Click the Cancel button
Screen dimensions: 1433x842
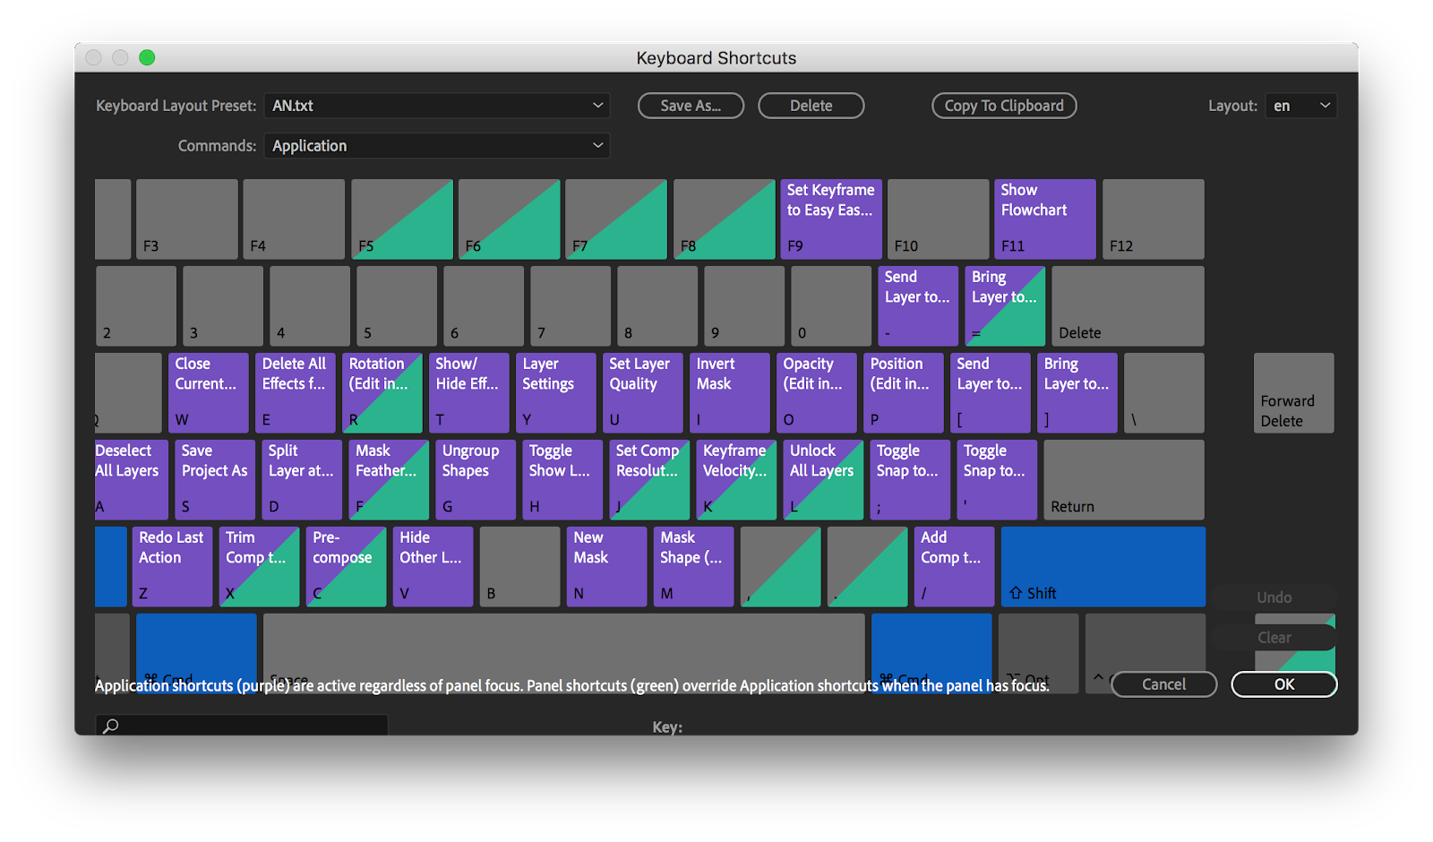(1163, 684)
